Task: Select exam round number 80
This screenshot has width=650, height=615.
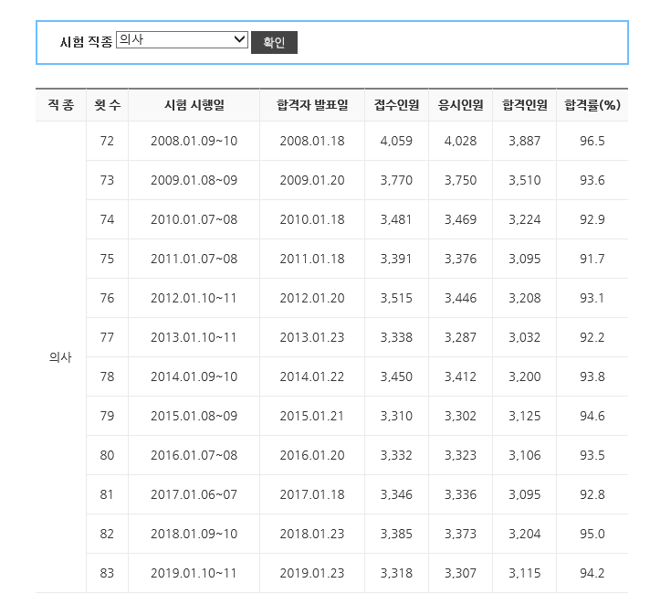Action: point(107,455)
